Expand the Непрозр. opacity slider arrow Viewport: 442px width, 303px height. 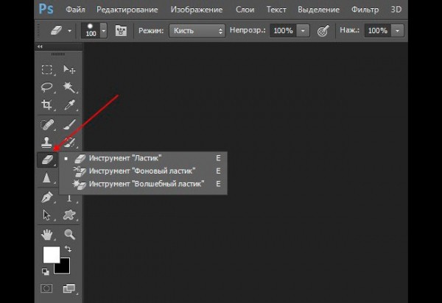[x=305, y=32]
